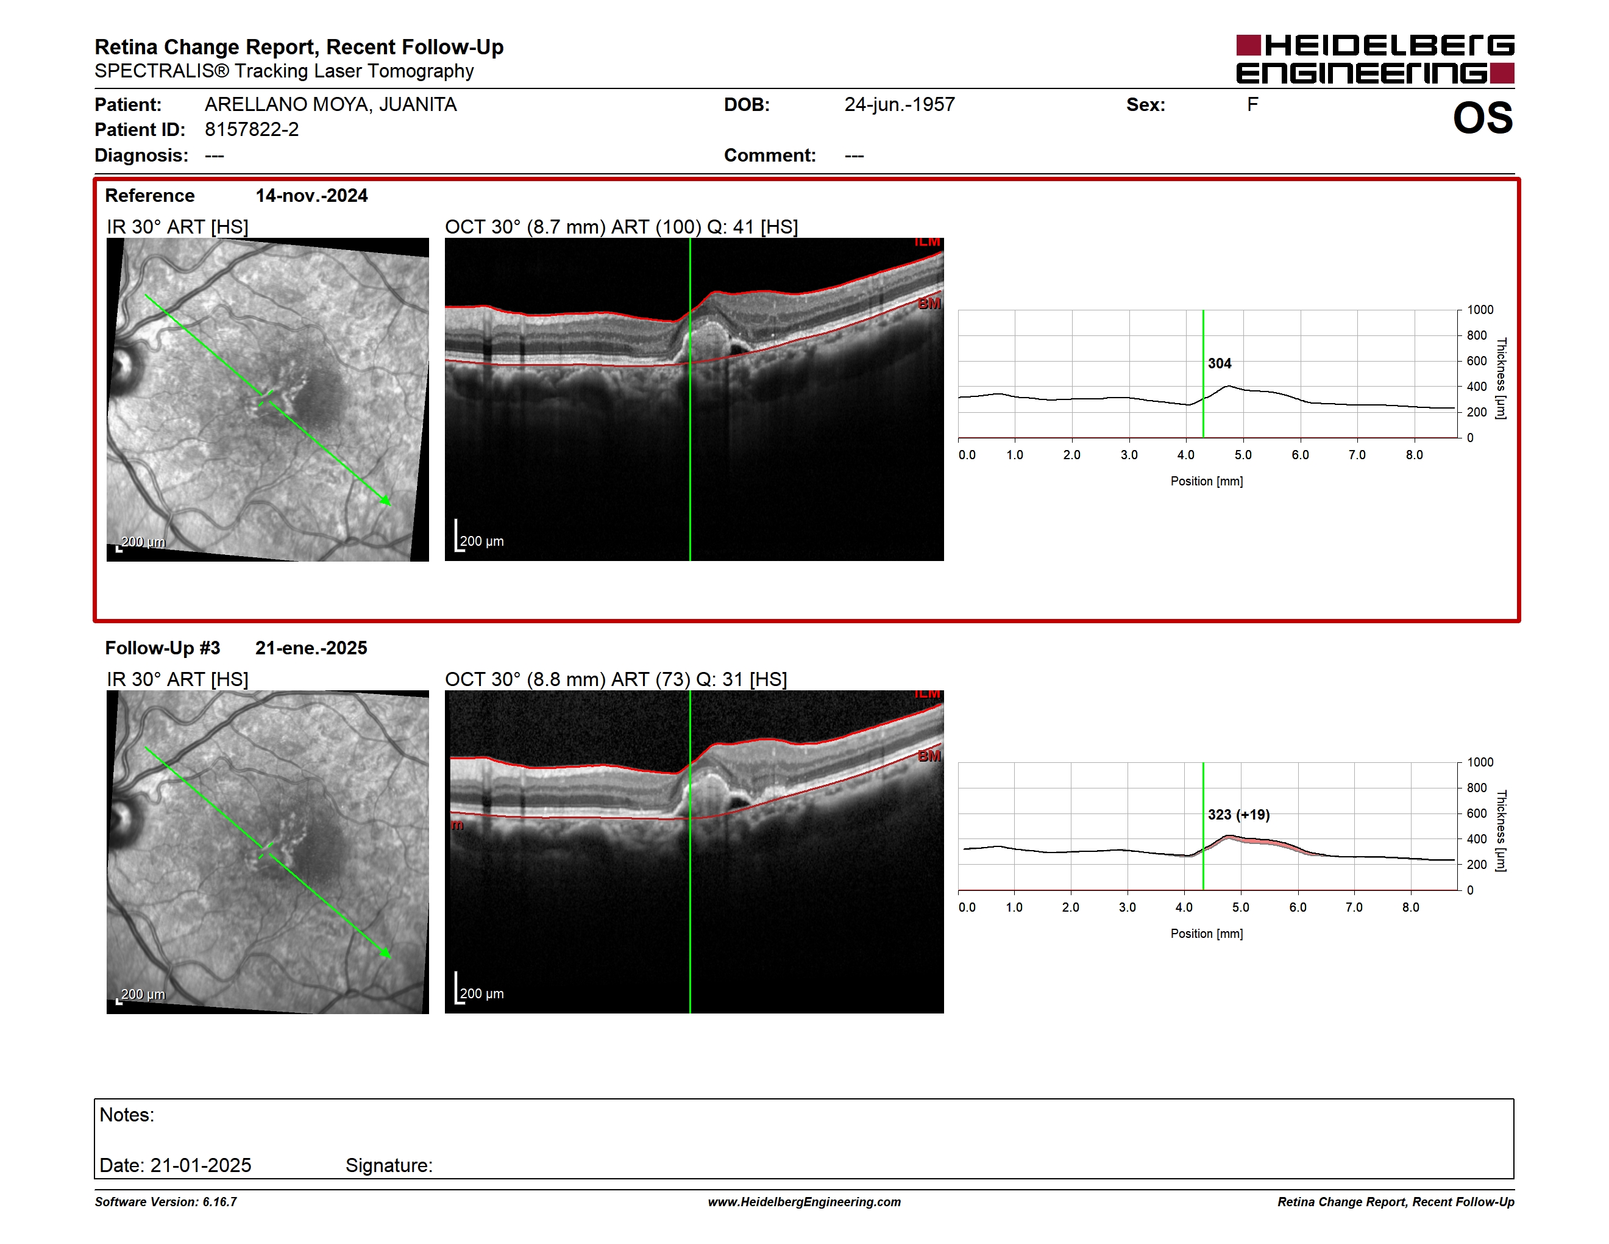Click the footer text Retina Change Report, Recent Follow-Up
1609x1244 pixels.
tap(1396, 1202)
